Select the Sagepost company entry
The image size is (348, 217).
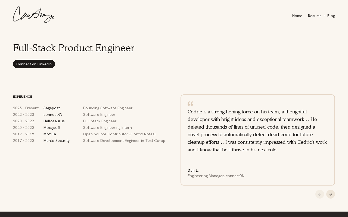tap(52, 108)
